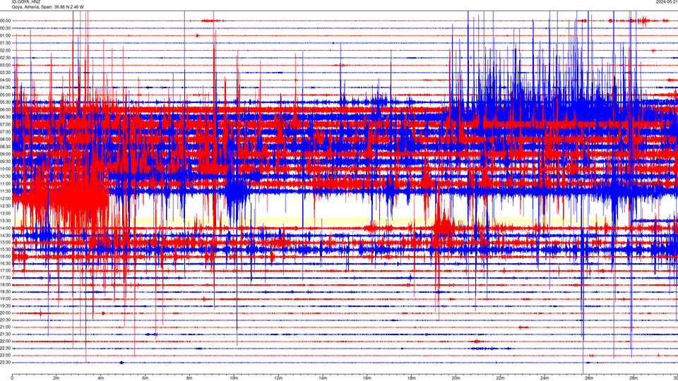The height and width of the screenshot is (381, 678).
Task: Select the 15:00 row time label
Action: (x=6, y=242)
